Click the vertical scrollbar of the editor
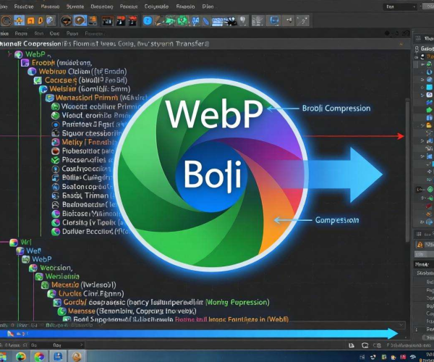The image size is (434, 362). click(407, 170)
